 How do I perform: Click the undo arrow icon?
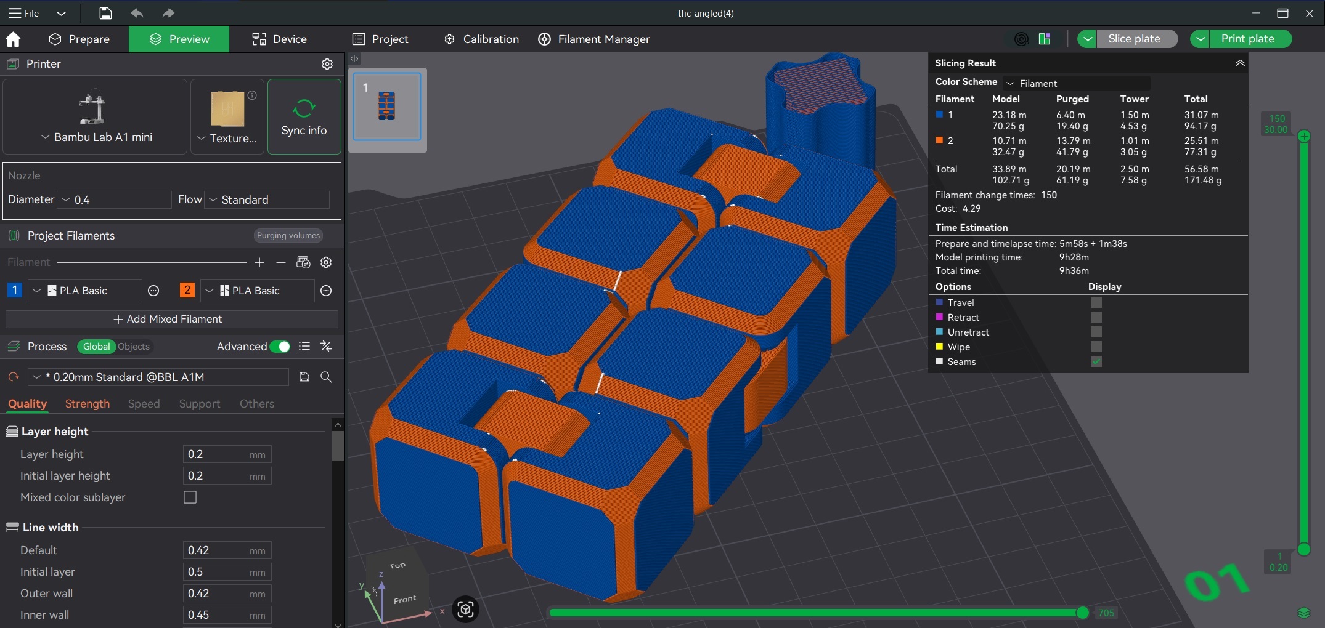pos(137,13)
